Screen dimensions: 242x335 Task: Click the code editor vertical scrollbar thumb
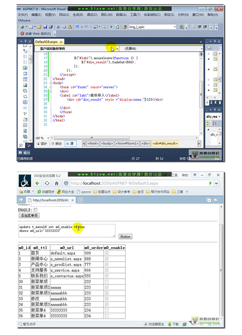201,94
